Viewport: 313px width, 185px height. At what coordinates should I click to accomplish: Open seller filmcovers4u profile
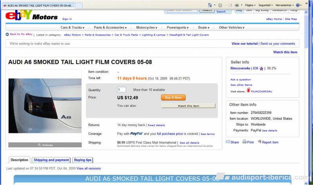tap(240, 68)
